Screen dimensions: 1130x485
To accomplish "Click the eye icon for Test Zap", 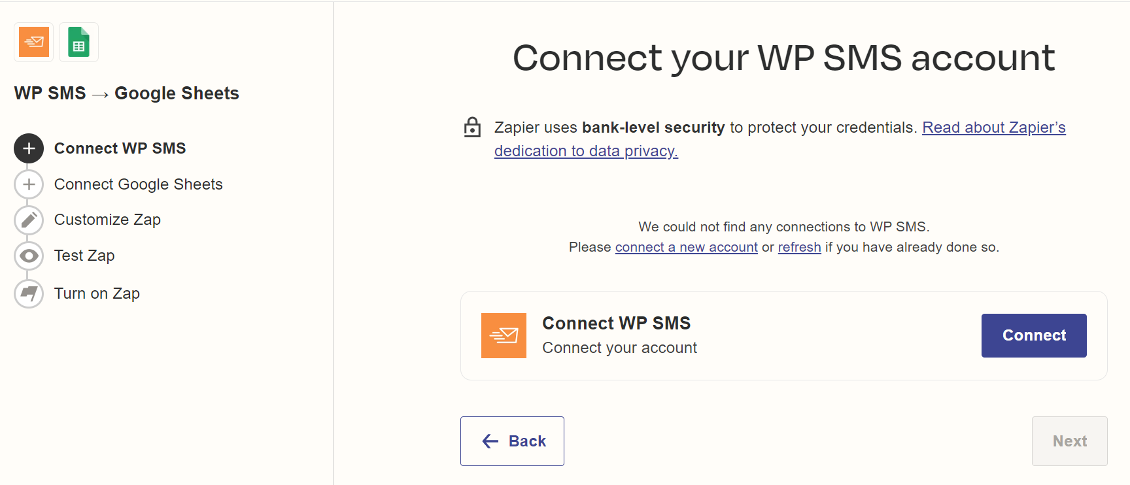I will [29, 256].
